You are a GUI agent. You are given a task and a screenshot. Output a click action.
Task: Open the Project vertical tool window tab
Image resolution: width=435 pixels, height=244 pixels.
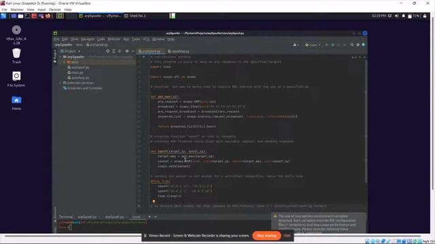pos(55,56)
